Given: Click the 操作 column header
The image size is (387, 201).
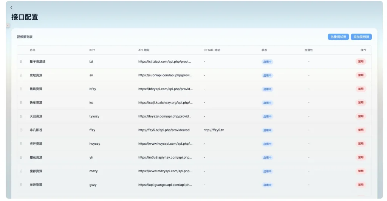Looking at the screenshot, I should point(363,50).
